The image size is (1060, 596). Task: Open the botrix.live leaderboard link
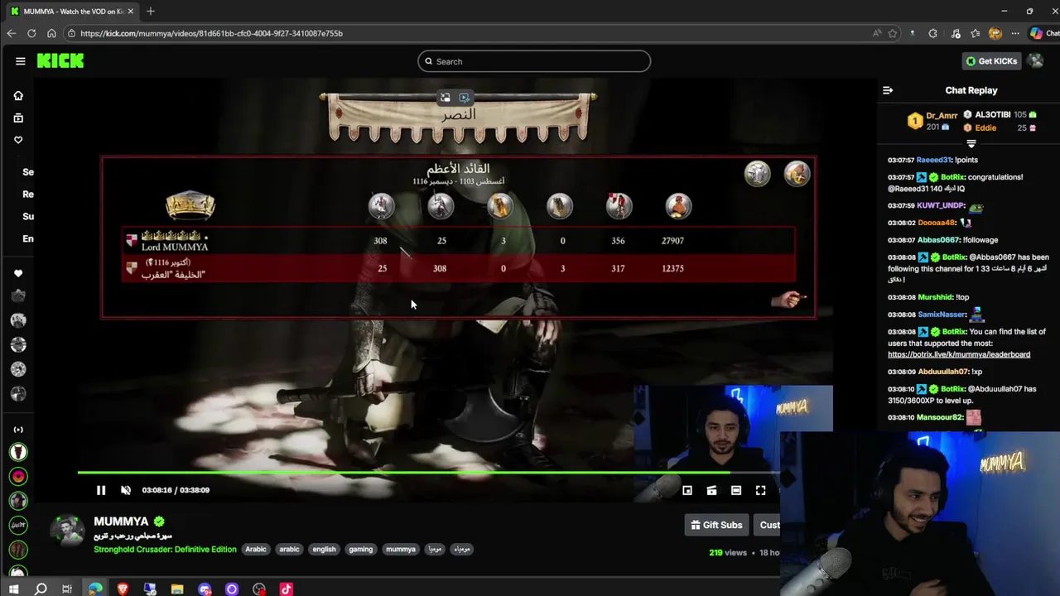click(x=959, y=354)
